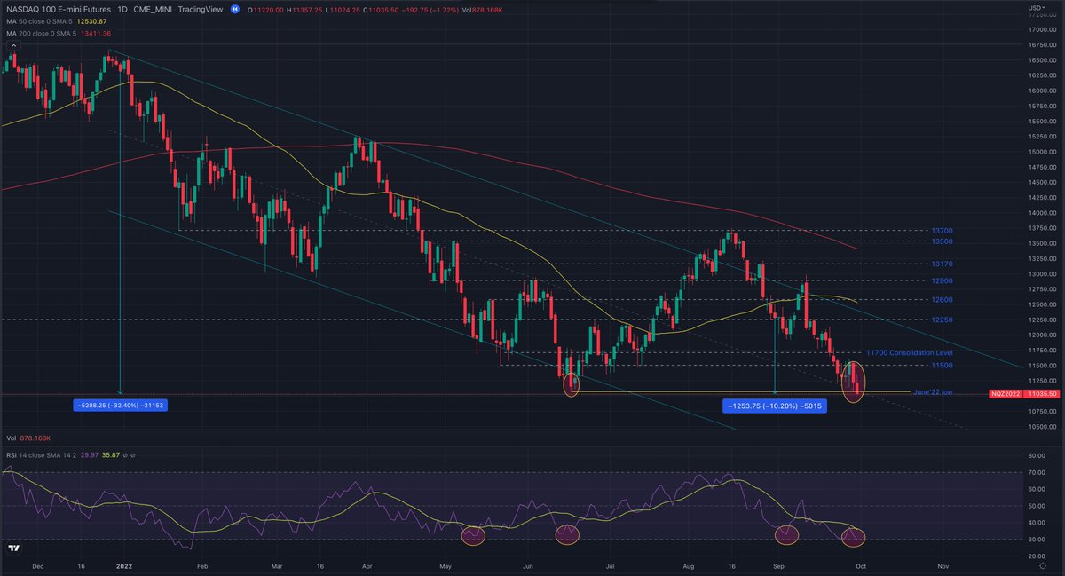Click the Jun label on time axis
The height and width of the screenshot is (576, 1065).
click(x=528, y=564)
